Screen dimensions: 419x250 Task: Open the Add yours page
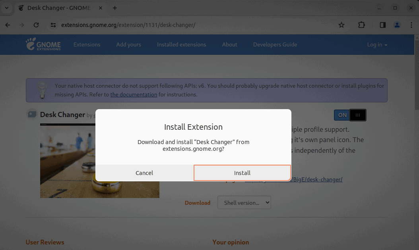pyautogui.click(x=128, y=44)
